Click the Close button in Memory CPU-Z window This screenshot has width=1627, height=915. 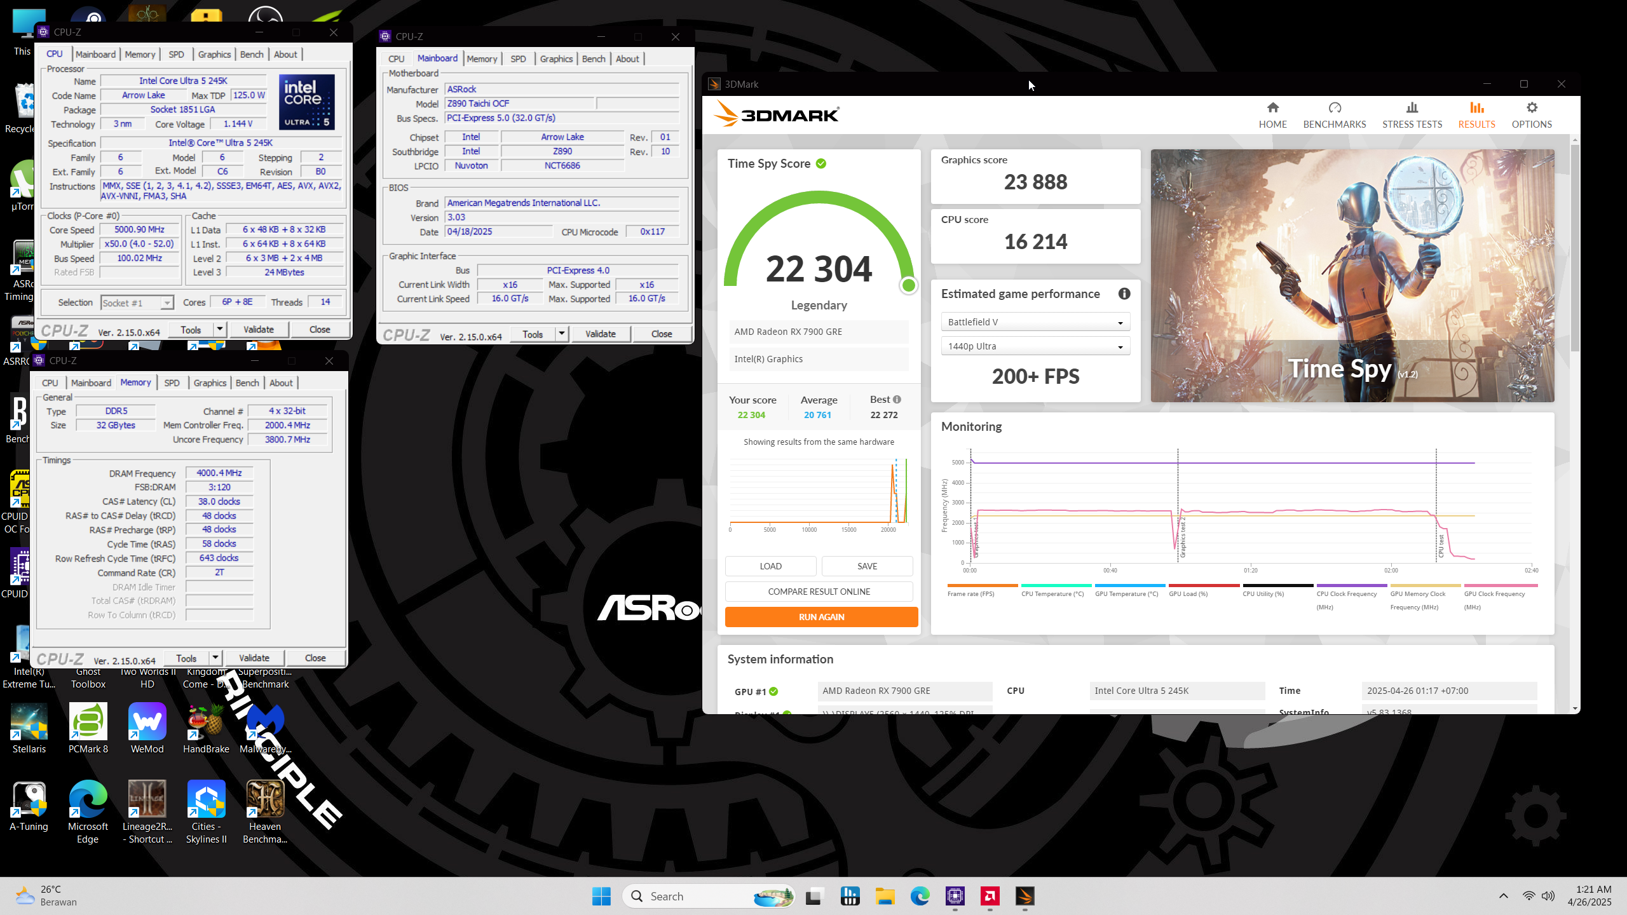point(315,658)
